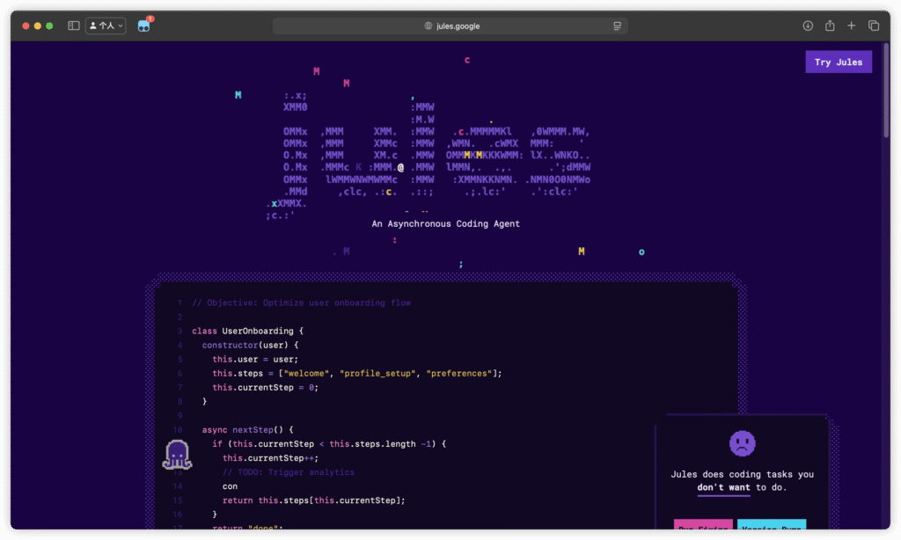Show the Safari downloads icon
Screen dimensions: 901x540
(x=808, y=26)
